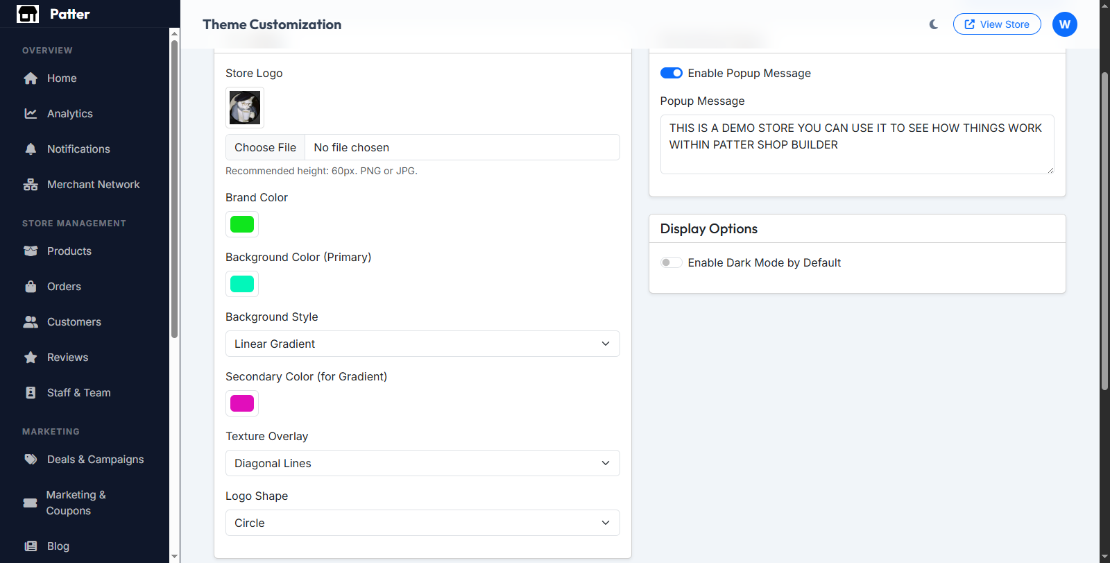This screenshot has width=1110, height=563.
Task: Click the Reviews star icon
Action: point(31,358)
